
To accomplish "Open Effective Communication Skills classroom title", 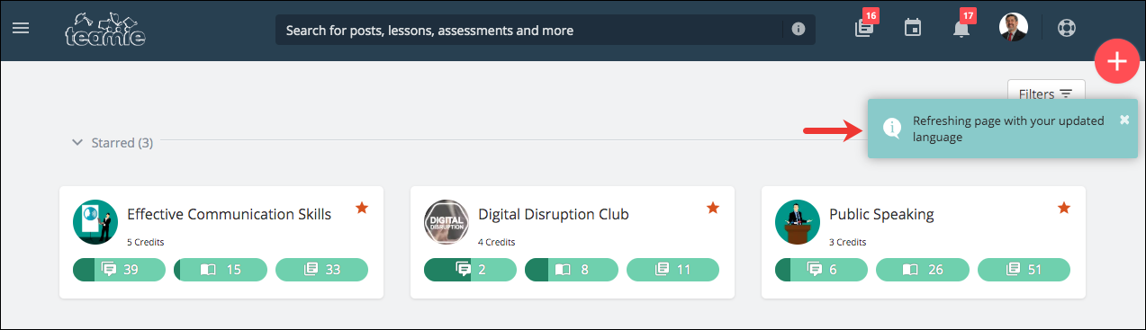I will pyautogui.click(x=229, y=214).
